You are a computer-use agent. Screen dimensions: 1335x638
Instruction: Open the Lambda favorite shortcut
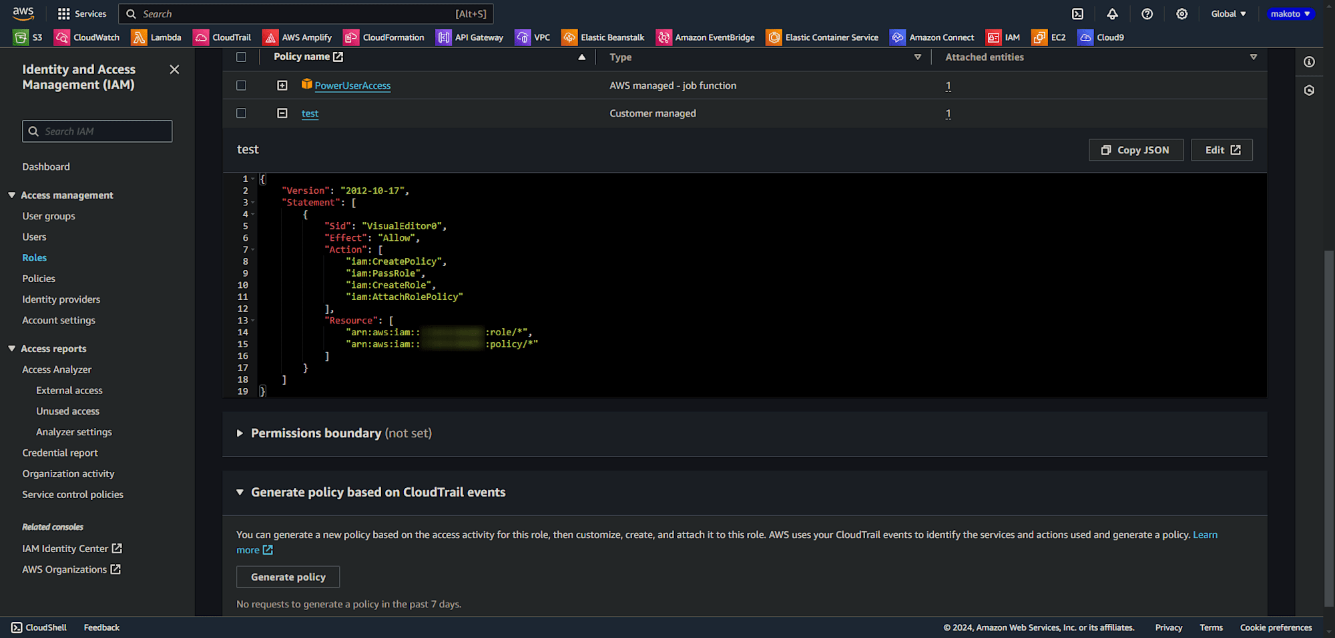(x=157, y=37)
